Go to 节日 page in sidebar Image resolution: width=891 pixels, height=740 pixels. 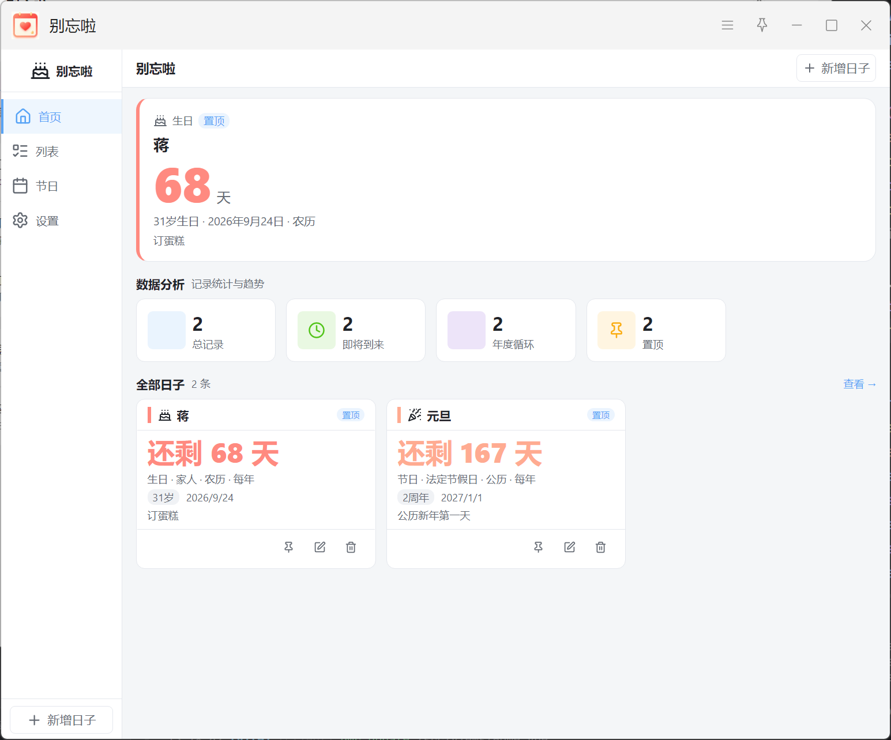tap(62, 186)
